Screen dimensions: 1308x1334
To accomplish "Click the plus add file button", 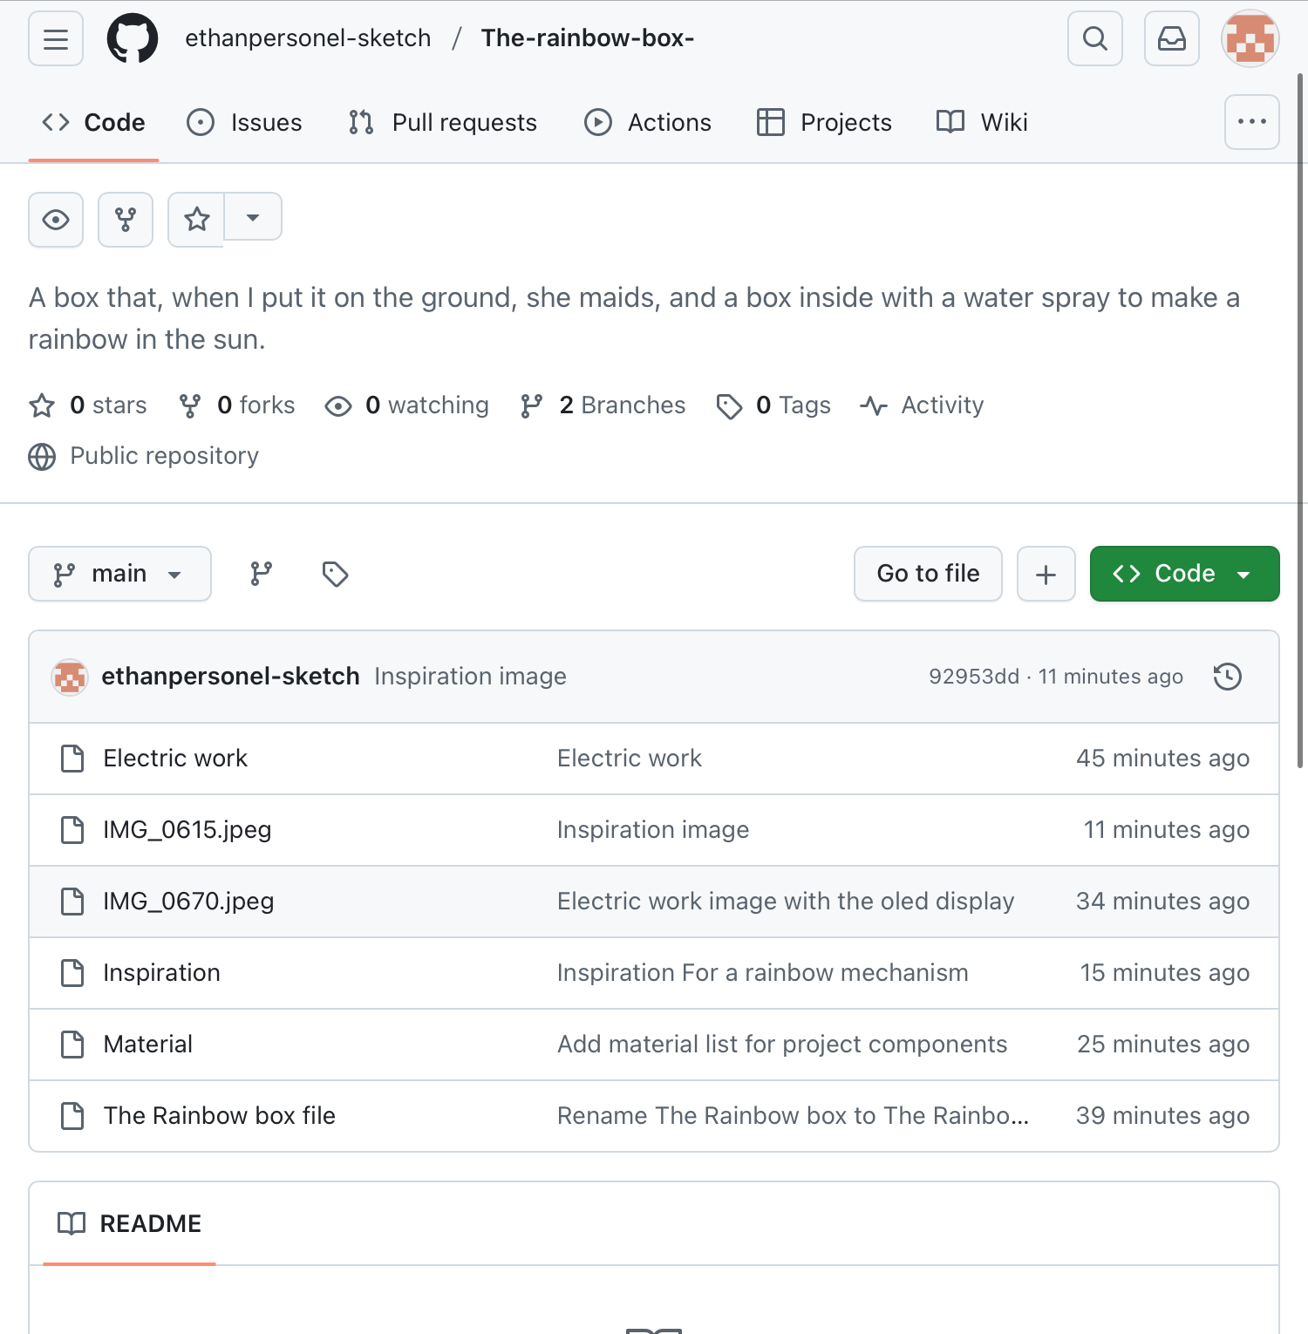I will pos(1046,574).
